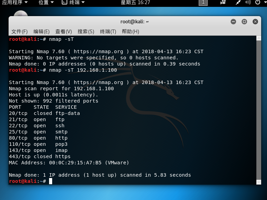This screenshot has height=200, width=267.
Task: Click the 'nmap -sT 192.168.1.100' command text
Action: [x=83, y=70]
